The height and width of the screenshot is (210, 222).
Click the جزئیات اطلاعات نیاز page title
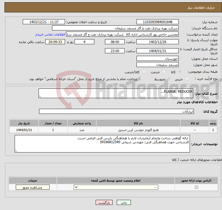pyautogui.click(x=201, y=8)
